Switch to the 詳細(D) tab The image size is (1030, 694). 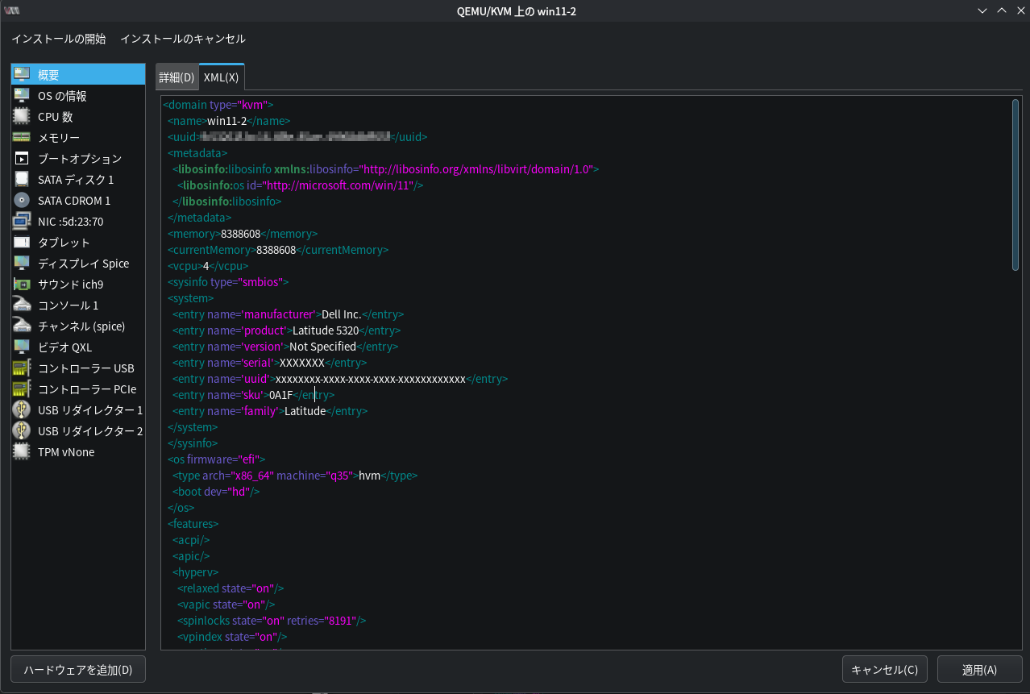coord(177,77)
